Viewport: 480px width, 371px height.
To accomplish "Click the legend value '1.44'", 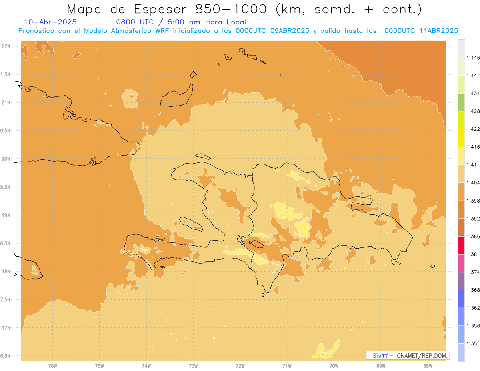I will point(472,76).
